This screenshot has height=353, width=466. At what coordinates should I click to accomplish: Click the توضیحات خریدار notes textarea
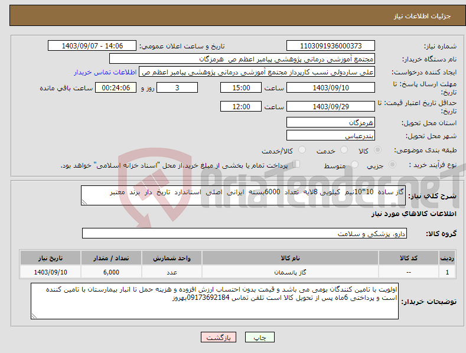pyautogui.click(x=214, y=301)
